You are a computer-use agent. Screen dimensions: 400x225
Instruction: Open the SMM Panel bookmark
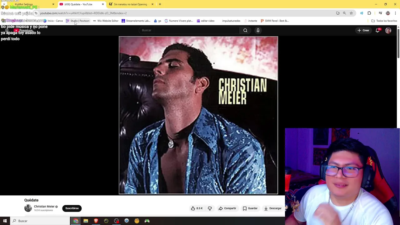pos(274,21)
